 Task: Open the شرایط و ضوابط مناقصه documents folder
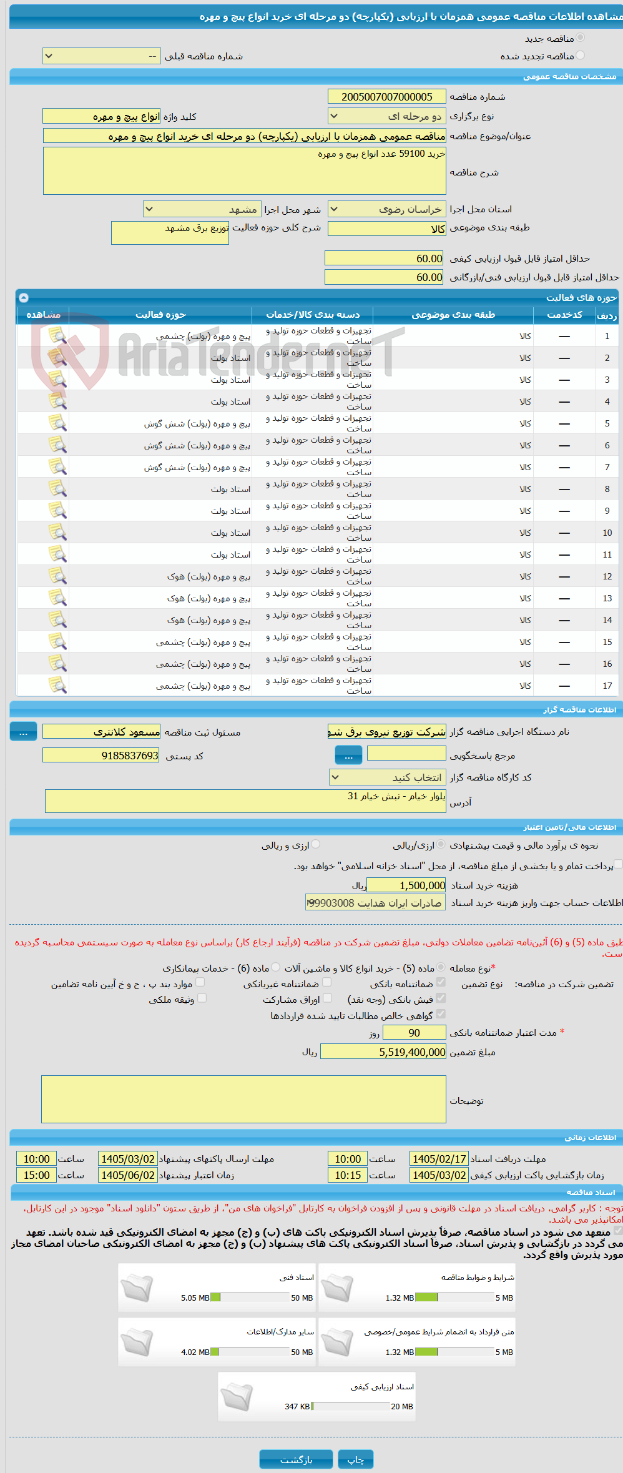337,1288
